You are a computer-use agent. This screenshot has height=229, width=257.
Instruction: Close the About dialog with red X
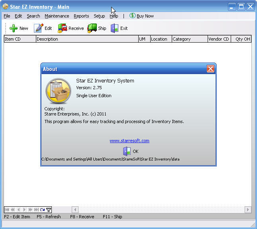click(210, 69)
